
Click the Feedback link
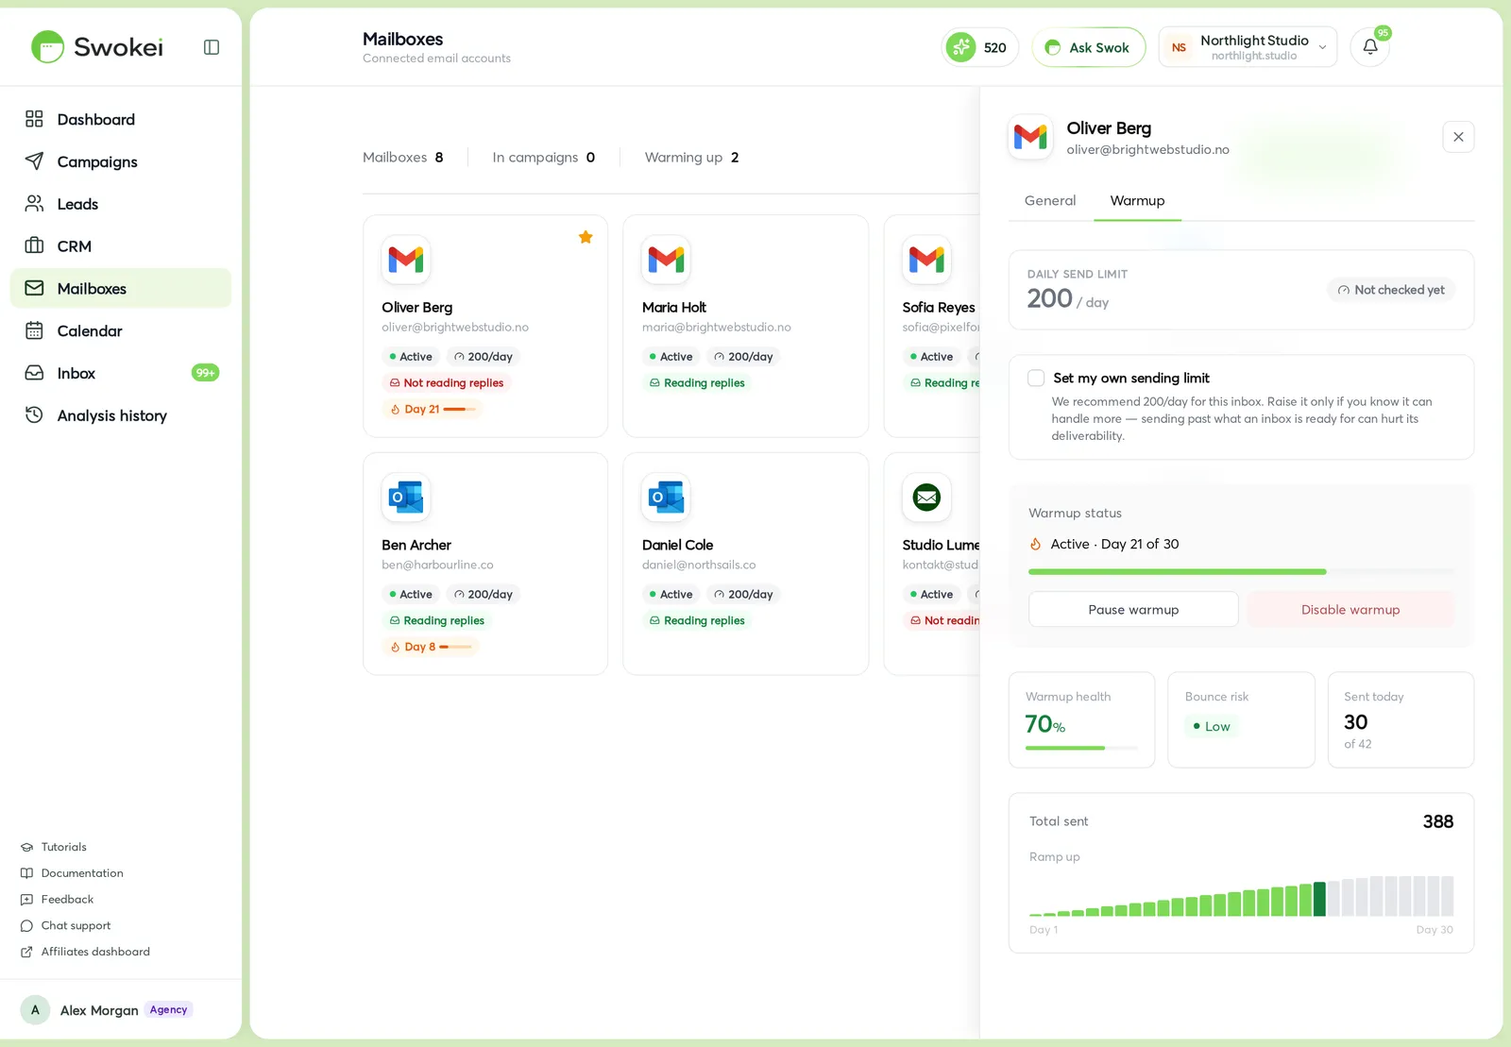point(57,900)
